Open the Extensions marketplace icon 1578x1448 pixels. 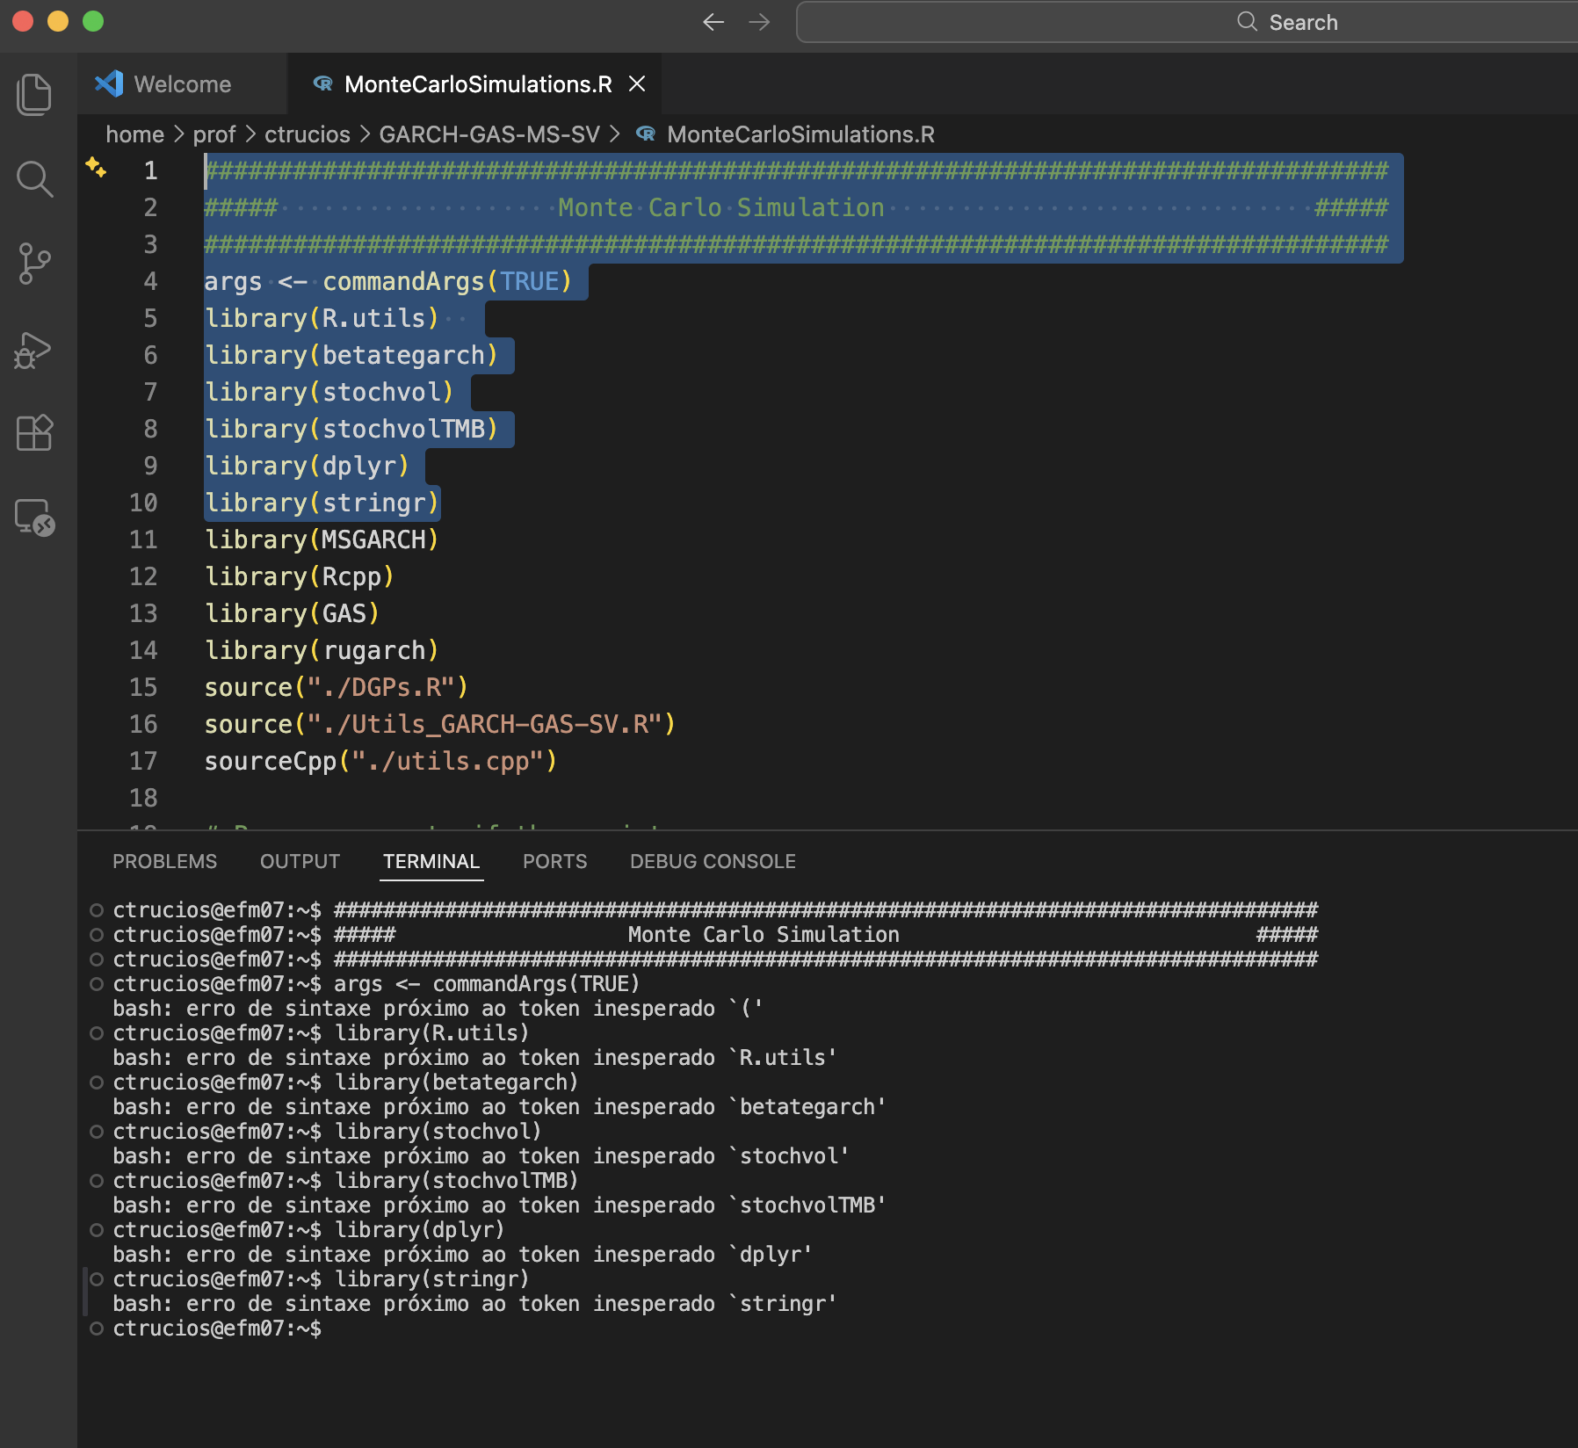pyautogui.click(x=34, y=432)
